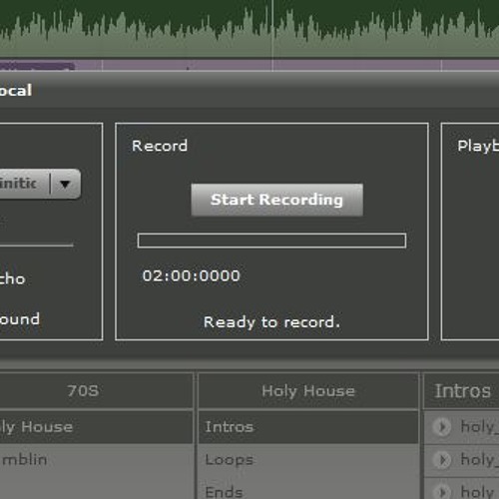The height and width of the screenshot is (499, 499).
Task: Select the Holy House column header
Action: pos(308,390)
